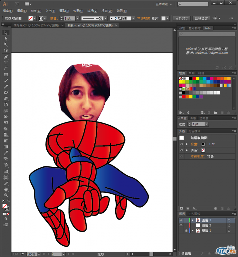The width and height of the screenshot is (238, 257).
Task: Choose the Magic Wand tool
Action: tap(6, 45)
